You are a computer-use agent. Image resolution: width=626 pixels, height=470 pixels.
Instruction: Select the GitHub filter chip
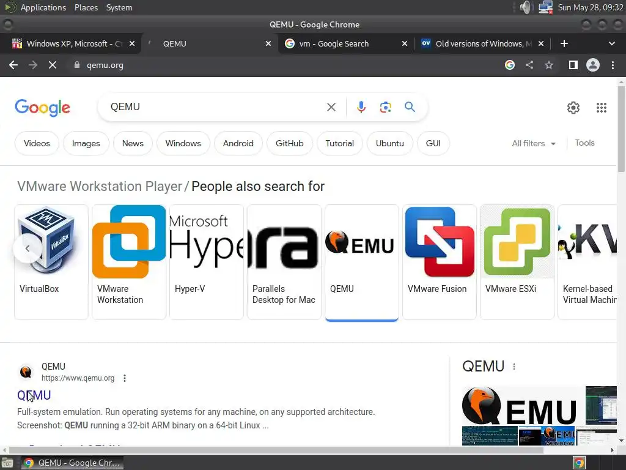pyautogui.click(x=289, y=143)
